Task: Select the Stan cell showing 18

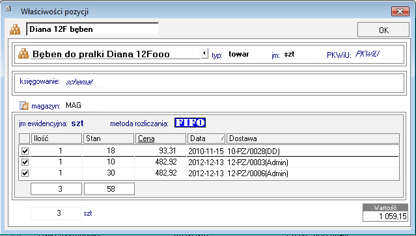Action: [109, 151]
